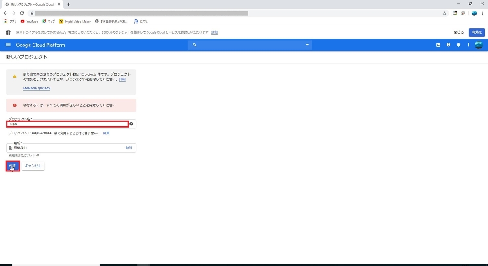Click the search magnifier icon in header
The width and height of the screenshot is (488, 266).
pyautogui.click(x=194, y=45)
